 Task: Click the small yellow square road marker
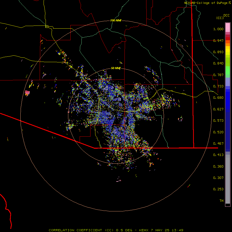47,27
